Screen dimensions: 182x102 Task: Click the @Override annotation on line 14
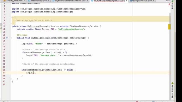(x=22, y=35)
